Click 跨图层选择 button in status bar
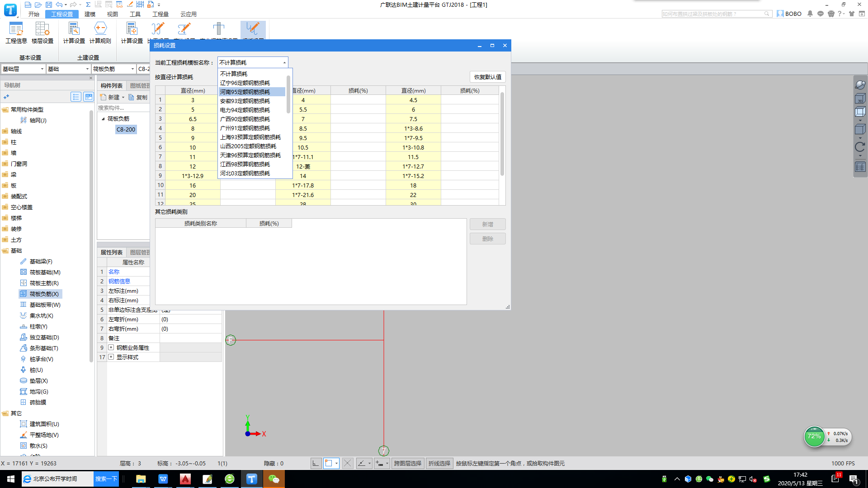Viewport: 868px width, 488px height. (x=408, y=463)
